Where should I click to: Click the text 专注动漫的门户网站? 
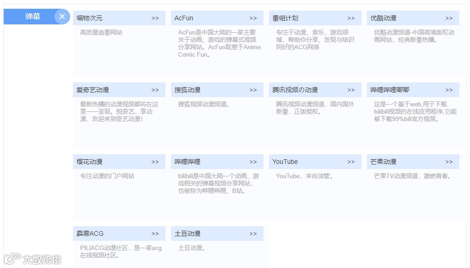[x=107, y=176]
